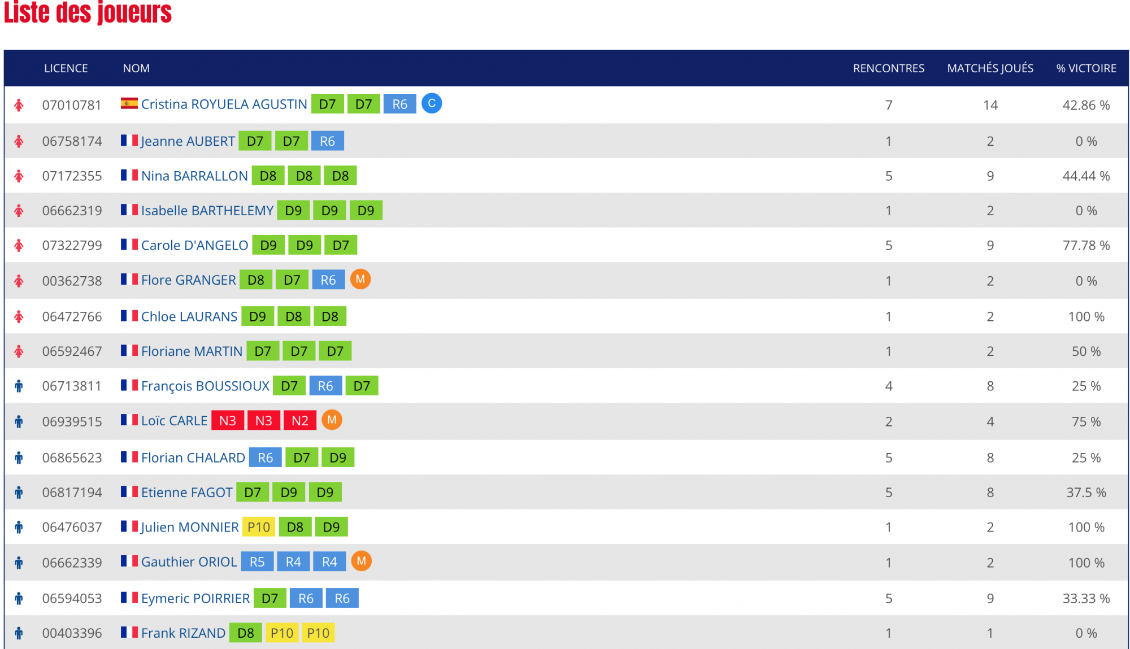Click the D8 badge in Frank RIZAND row
Screen dimensions: 1130x649
tap(246, 633)
